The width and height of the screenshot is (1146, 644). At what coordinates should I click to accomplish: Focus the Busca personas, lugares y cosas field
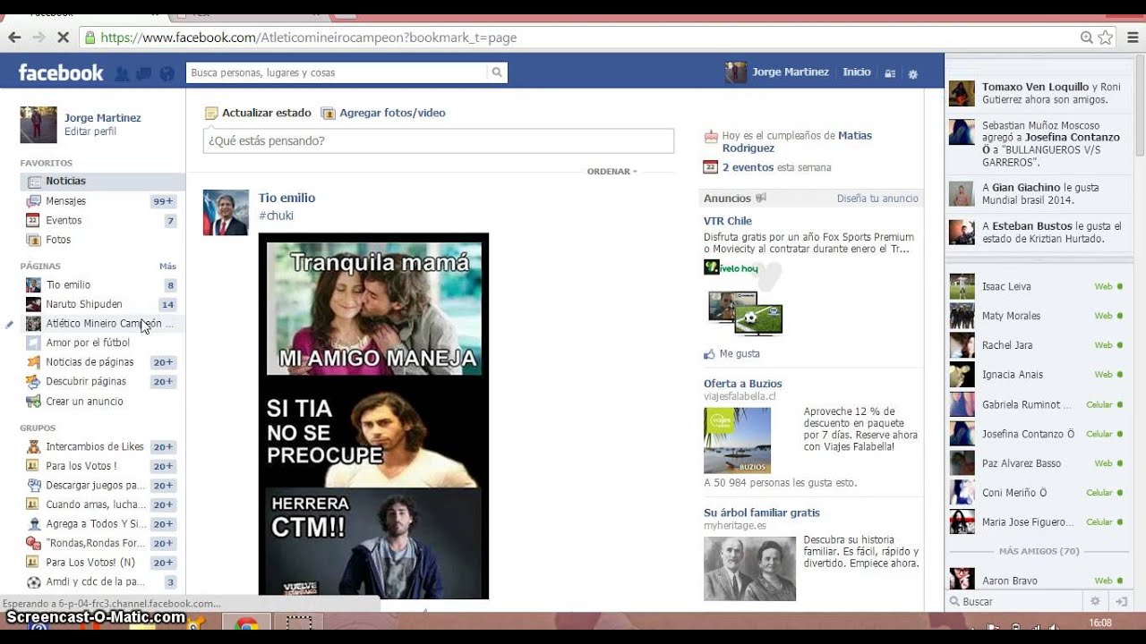338,72
